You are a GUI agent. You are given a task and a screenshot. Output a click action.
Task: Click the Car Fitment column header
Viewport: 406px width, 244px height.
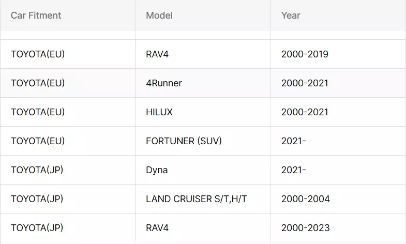click(x=36, y=16)
